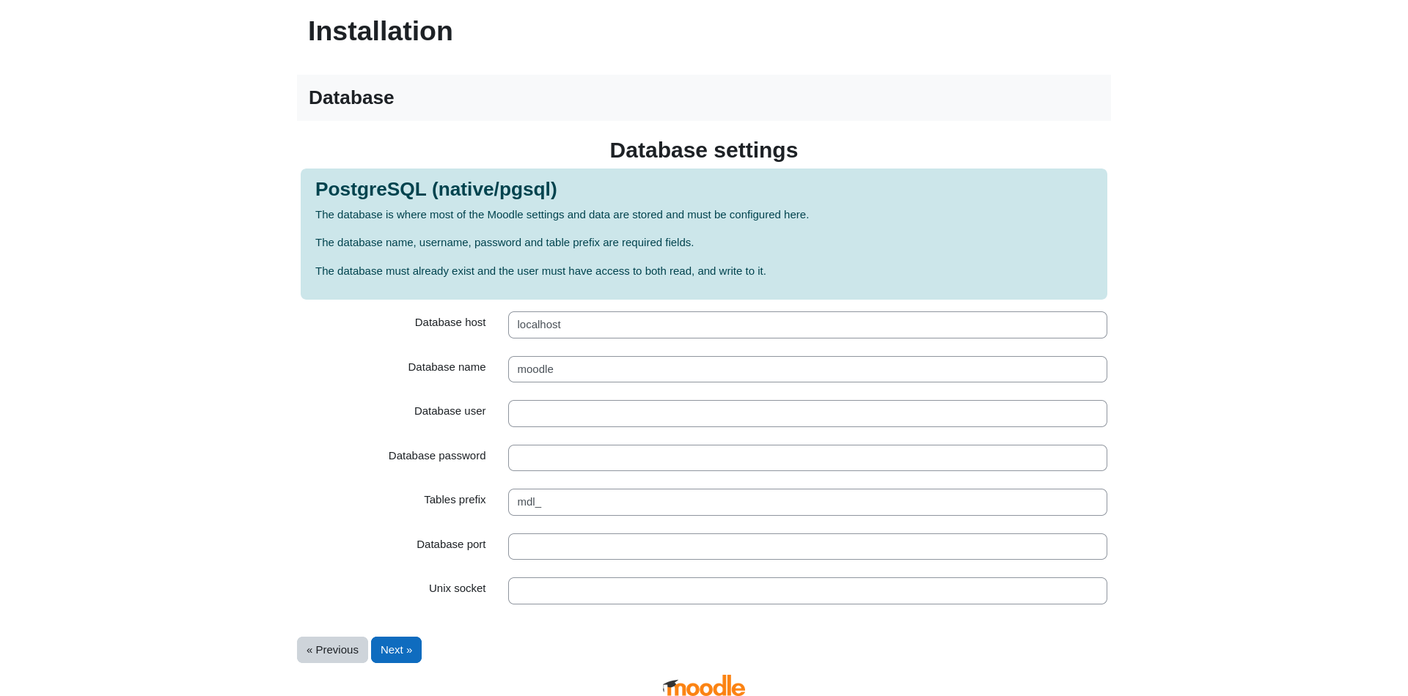The height and width of the screenshot is (696, 1408).
Task: Focus the Unix socket text field
Action: pyautogui.click(x=807, y=591)
